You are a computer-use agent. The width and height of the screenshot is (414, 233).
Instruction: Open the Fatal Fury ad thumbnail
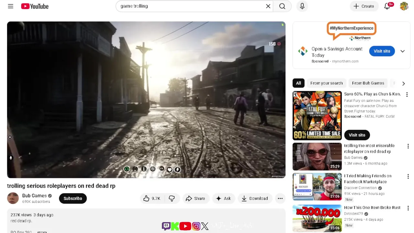317,116
